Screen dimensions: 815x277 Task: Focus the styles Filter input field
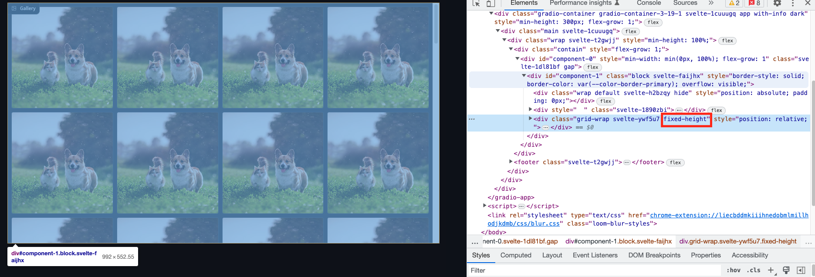pos(594,270)
